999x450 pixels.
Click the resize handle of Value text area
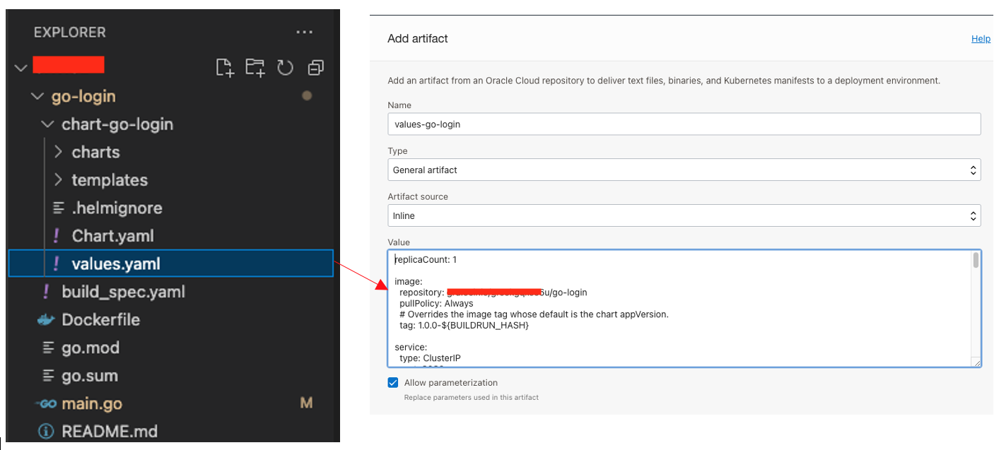(976, 362)
